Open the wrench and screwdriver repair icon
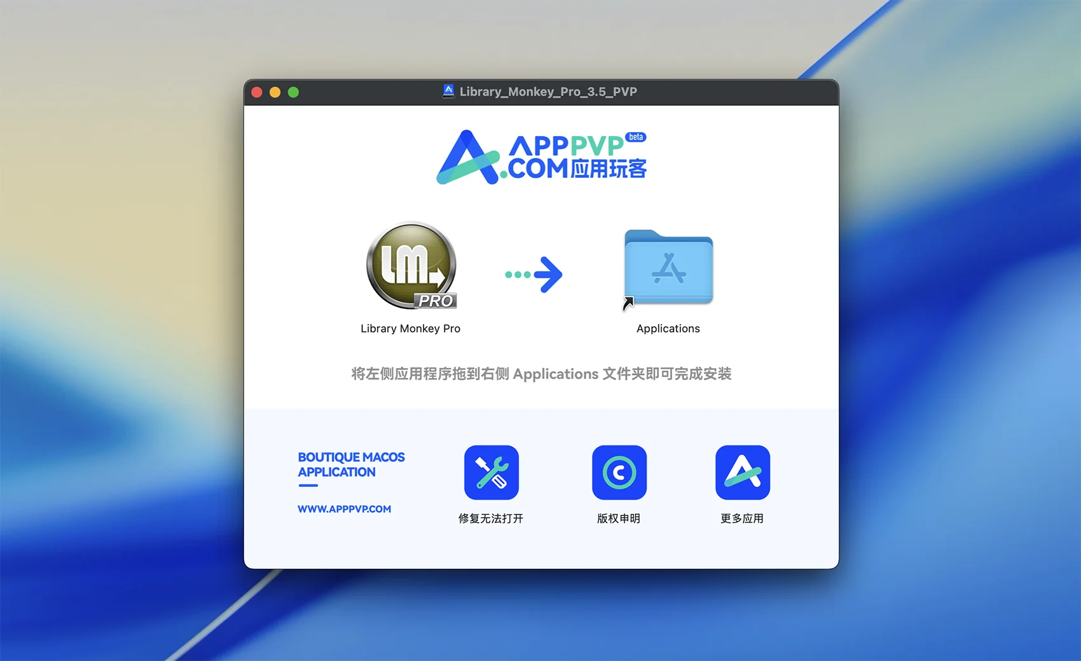 click(x=491, y=472)
